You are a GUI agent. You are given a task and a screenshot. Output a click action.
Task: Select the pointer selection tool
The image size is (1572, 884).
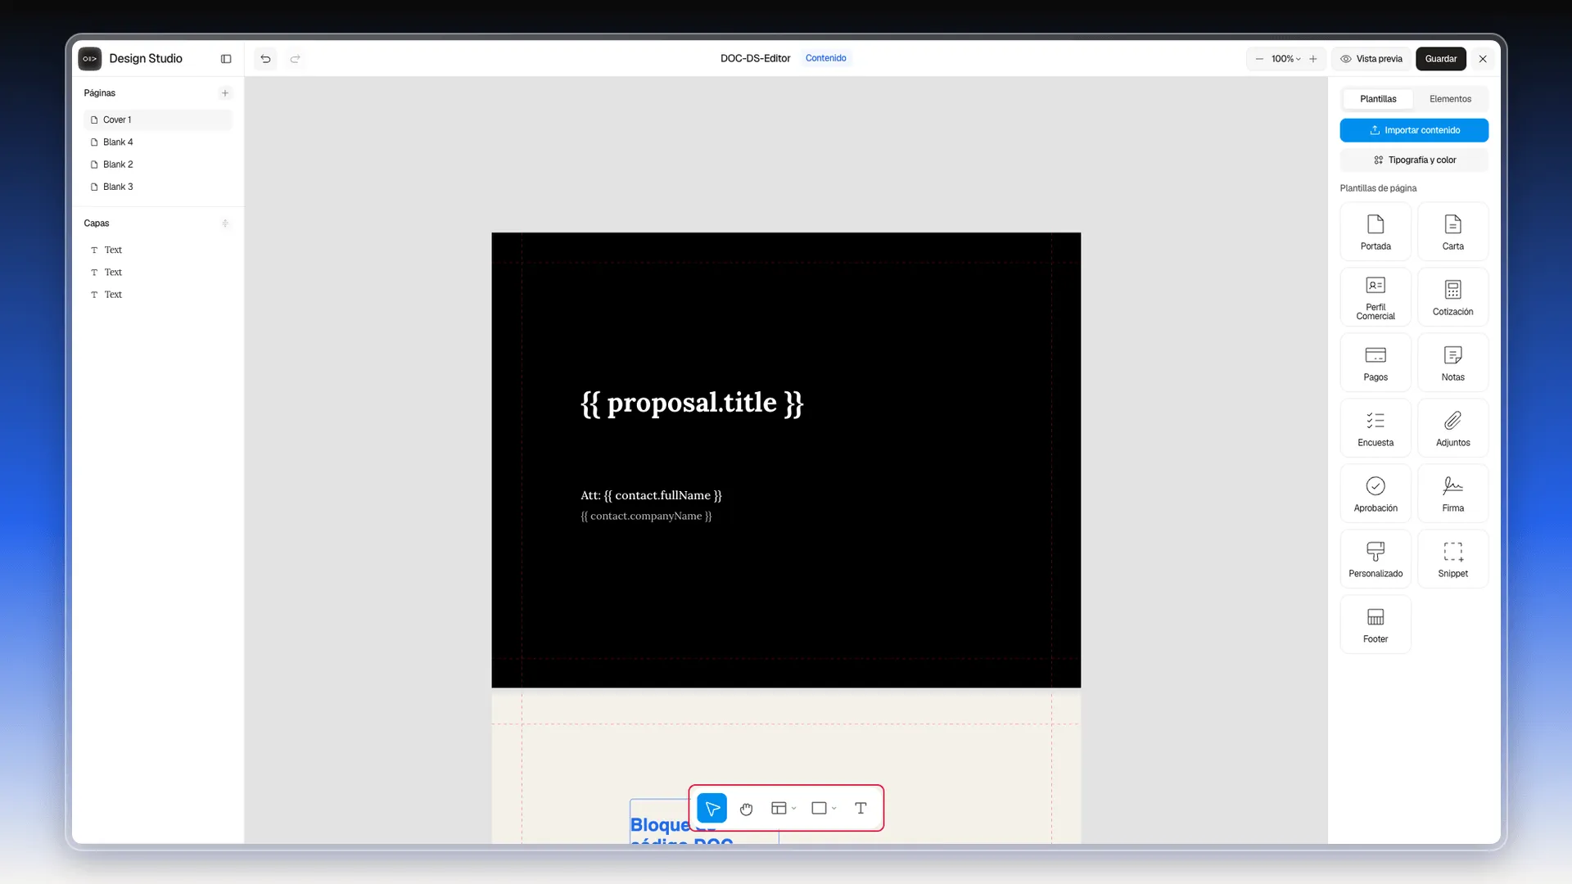[x=712, y=809]
